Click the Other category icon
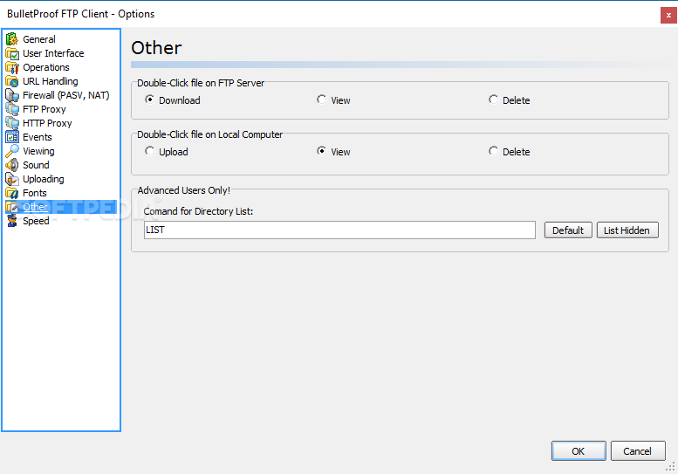The image size is (678, 474). (x=12, y=207)
